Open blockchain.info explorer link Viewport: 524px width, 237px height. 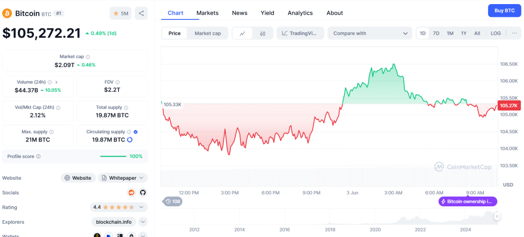pyautogui.click(x=114, y=222)
